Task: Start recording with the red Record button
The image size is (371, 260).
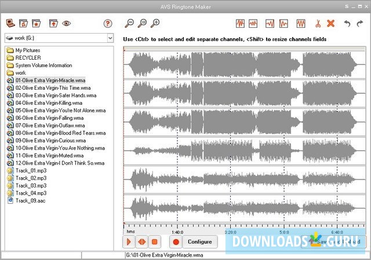Action: tap(176, 242)
